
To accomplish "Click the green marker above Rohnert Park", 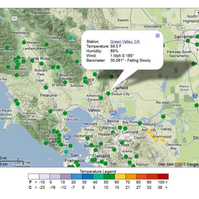I will coord(42,64).
